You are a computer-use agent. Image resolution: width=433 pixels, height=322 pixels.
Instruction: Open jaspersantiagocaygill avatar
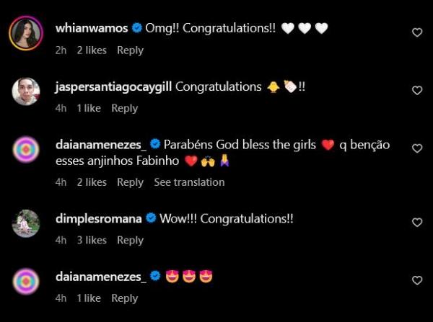coord(26,91)
